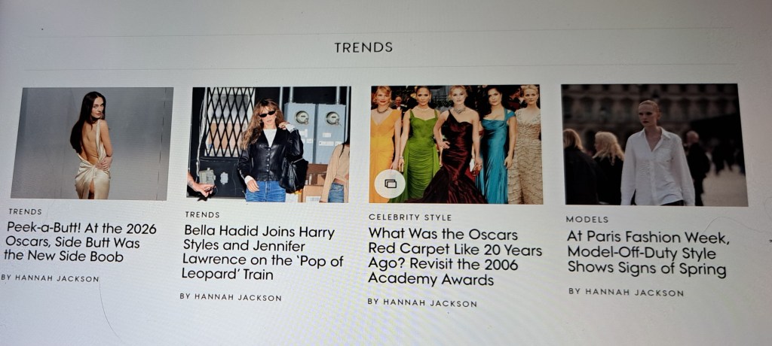This screenshot has height=346, width=772.
Task: Click the black leather jacket street-style photo
Action: (269, 144)
